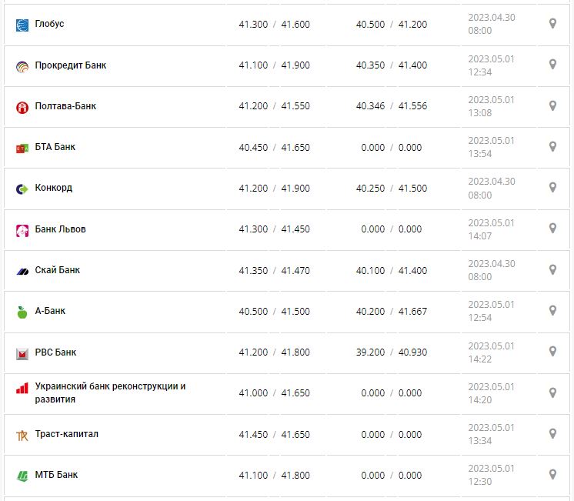Click the Банк Львов name link

tap(61, 229)
